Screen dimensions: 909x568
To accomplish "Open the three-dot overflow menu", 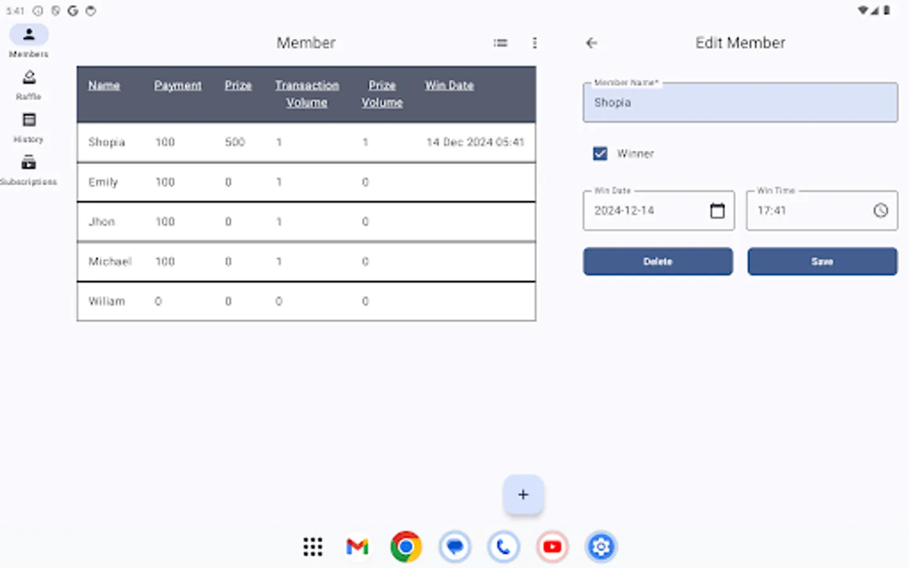I will [535, 43].
